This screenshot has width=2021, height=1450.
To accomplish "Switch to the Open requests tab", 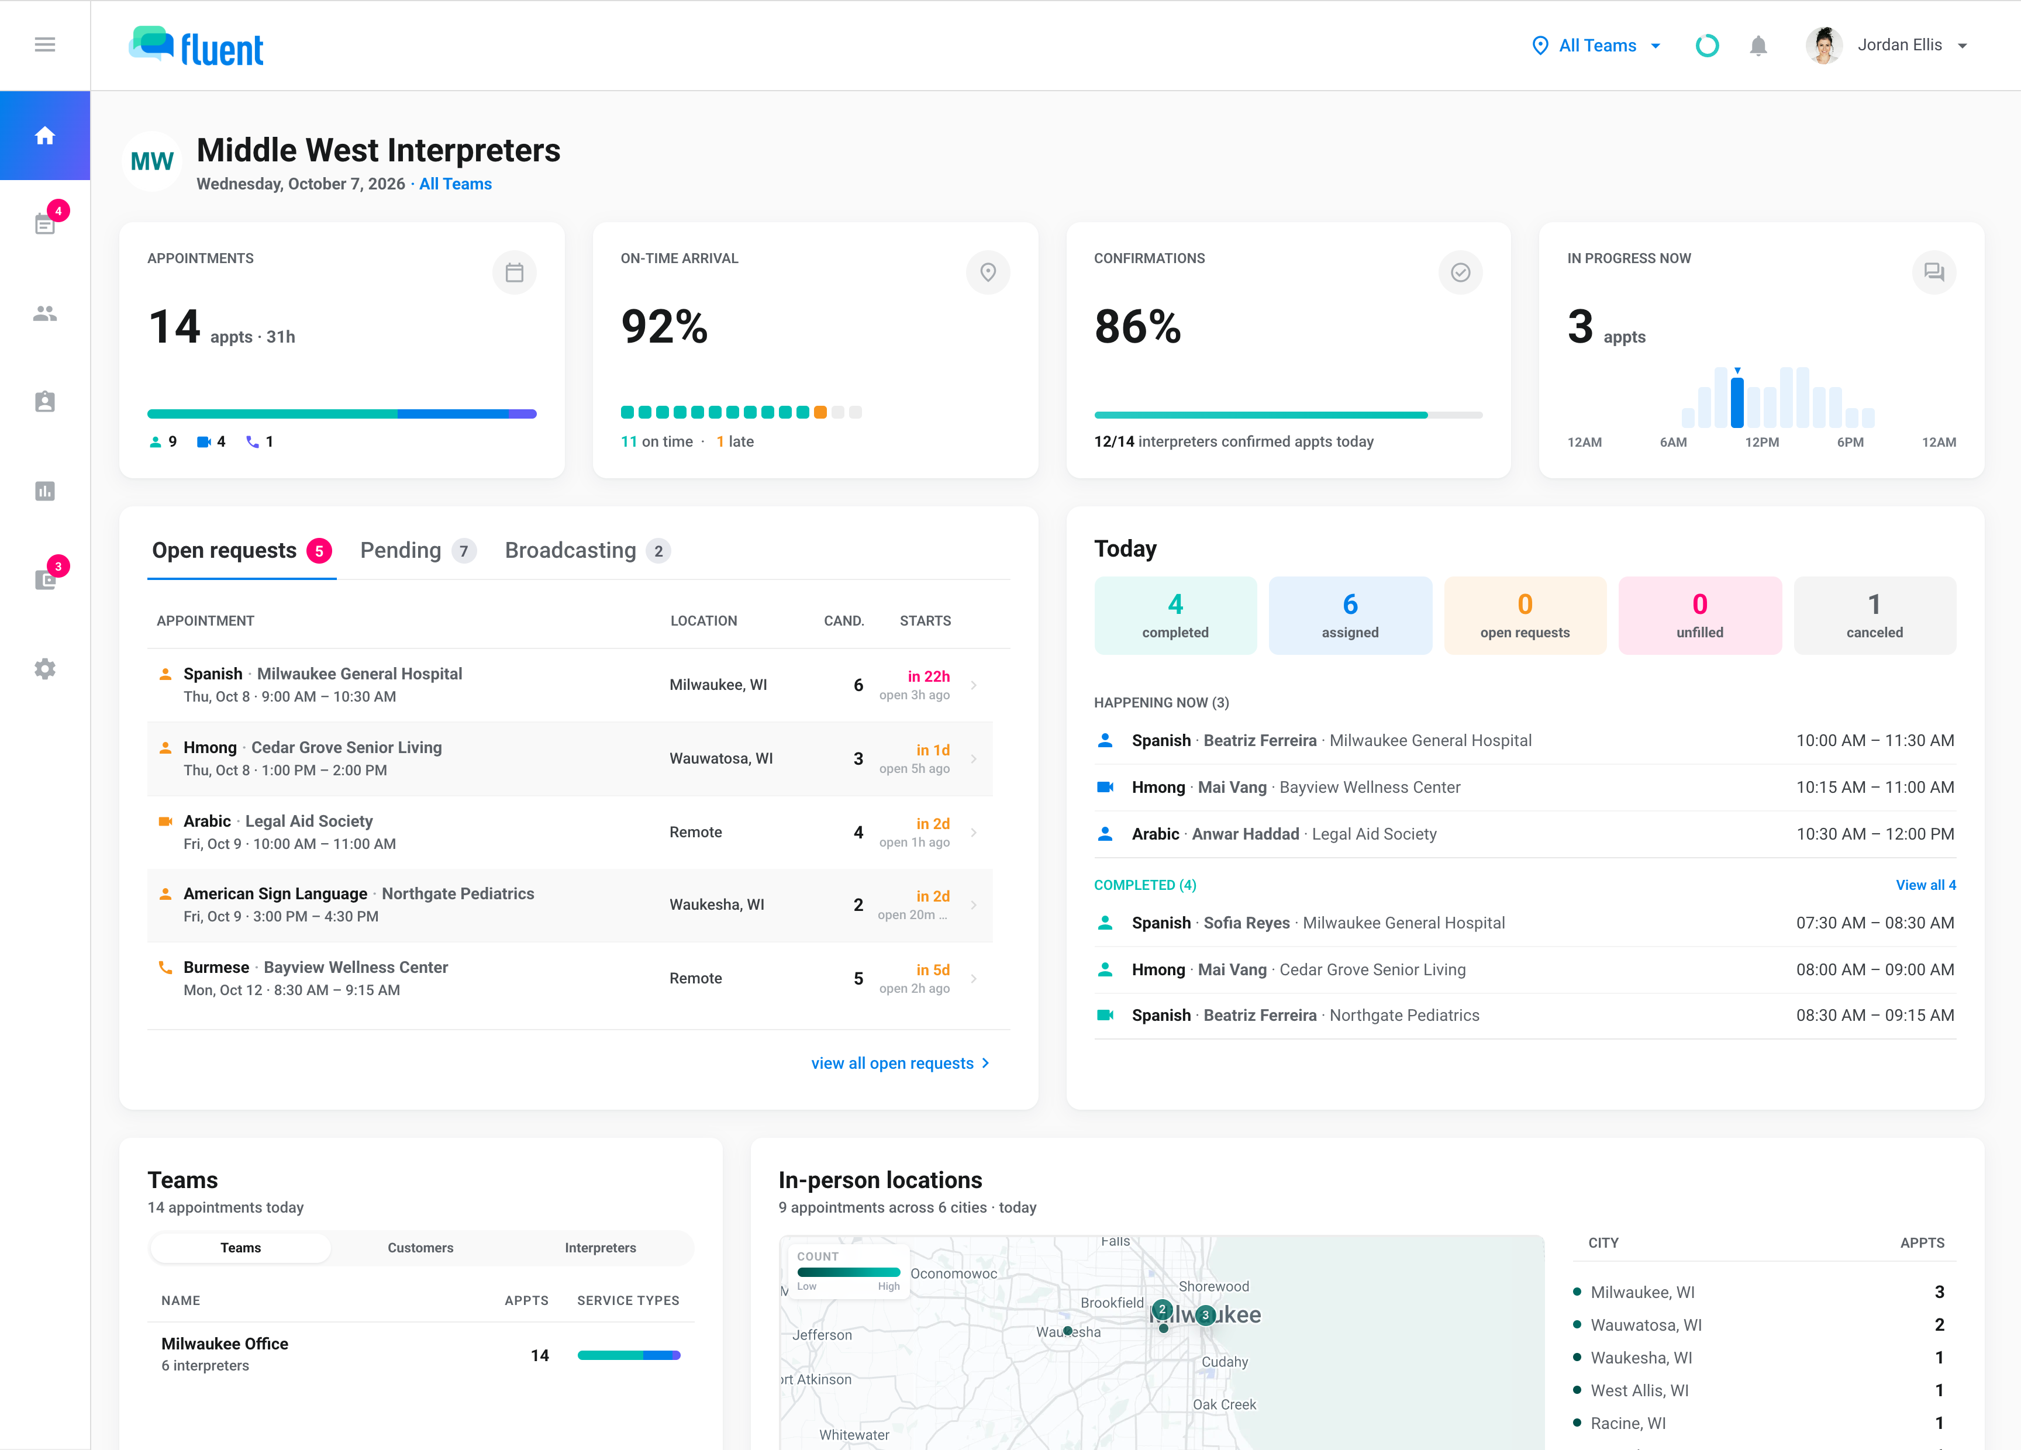I will (242, 550).
